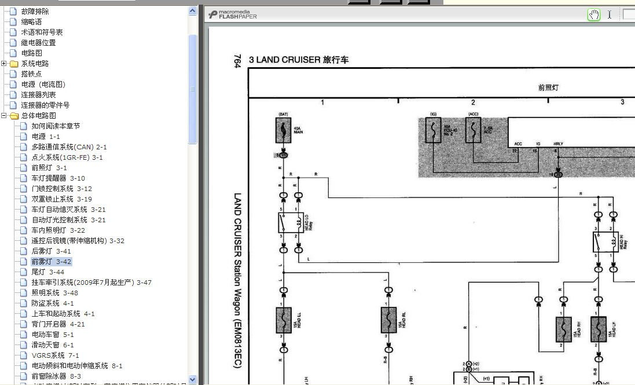Open 防盗系统 4-1

(53, 303)
